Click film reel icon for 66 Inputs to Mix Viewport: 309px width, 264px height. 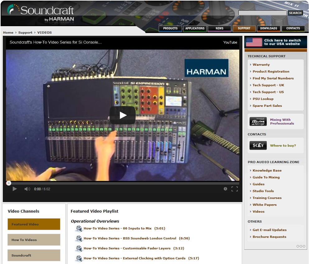[x=79, y=229]
